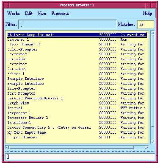Click the TTY buffer status of Initial
The height and width of the screenshot is (166, 160).
tap(133, 108)
